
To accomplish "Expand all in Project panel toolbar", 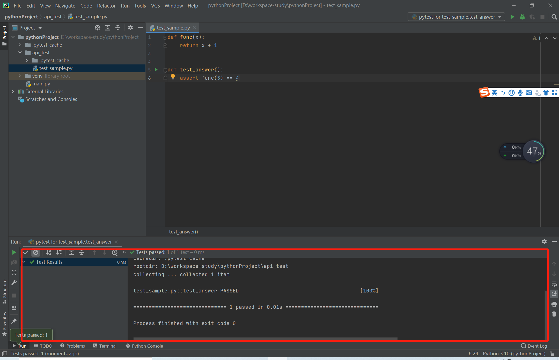I will (108, 28).
